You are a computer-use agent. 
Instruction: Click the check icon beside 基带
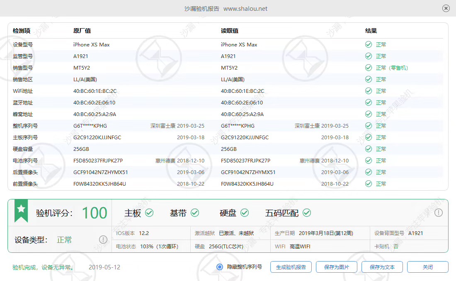coord(195,213)
